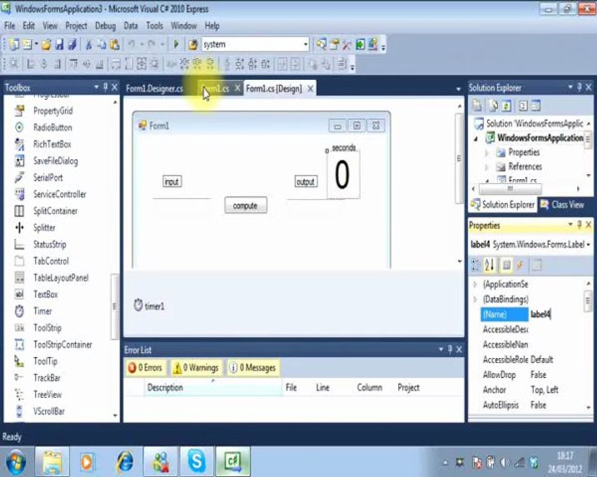Viewport: 597px width, 477px height.
Task: Click the timer1 component in tray
Action: [149, 306]
